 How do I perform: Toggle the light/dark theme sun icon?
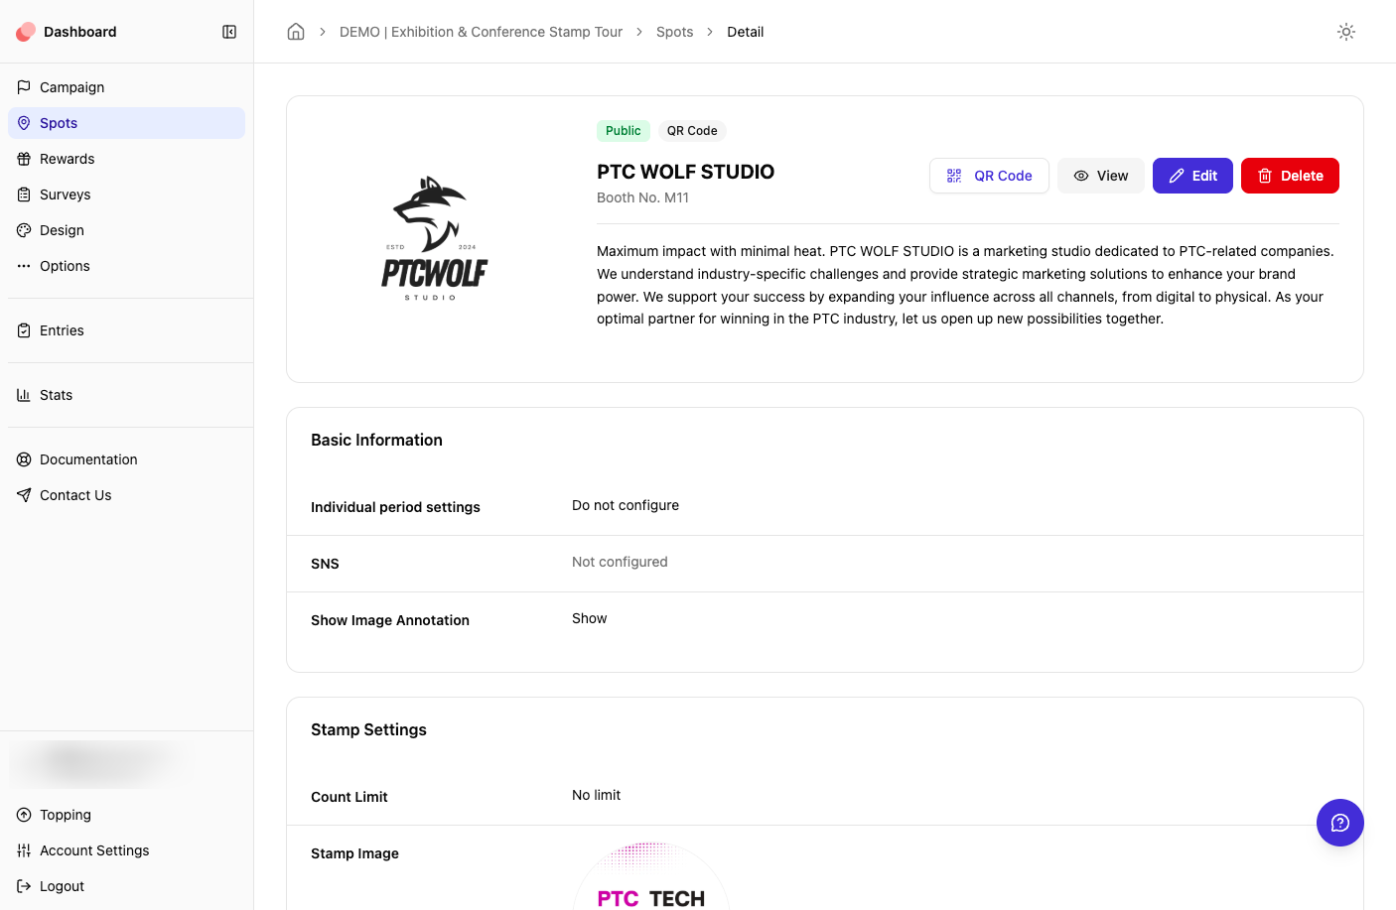(x=1346, y=32)
